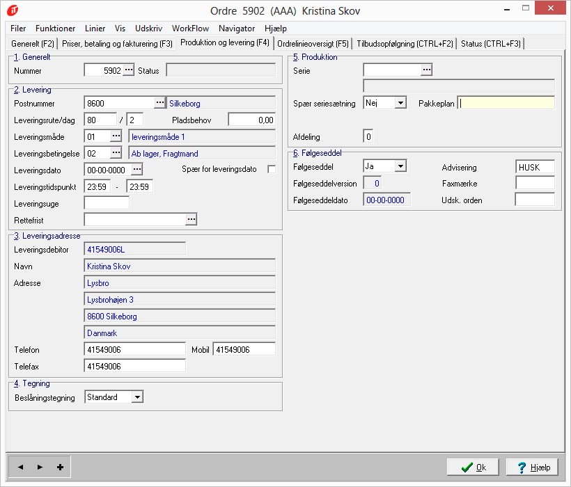The image size is (571, 487).
Task: Expand the Spær seriesætning dropdown
Action: [x=400, y=103]
